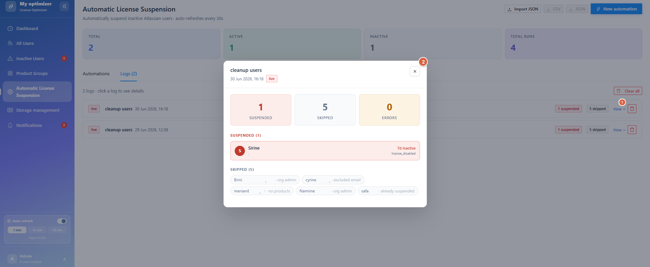View the 29 Jun 2026 log details
This screenshot has height=267, width=650.
point(619,130)
